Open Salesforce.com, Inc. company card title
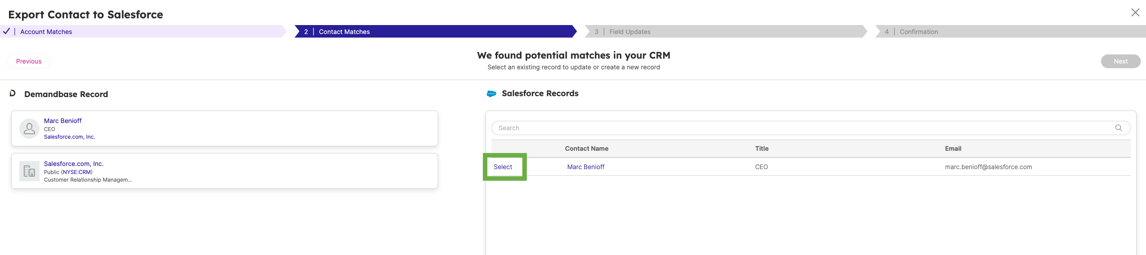The width and height of the screenshot is (1146, 255). point(74,164)
